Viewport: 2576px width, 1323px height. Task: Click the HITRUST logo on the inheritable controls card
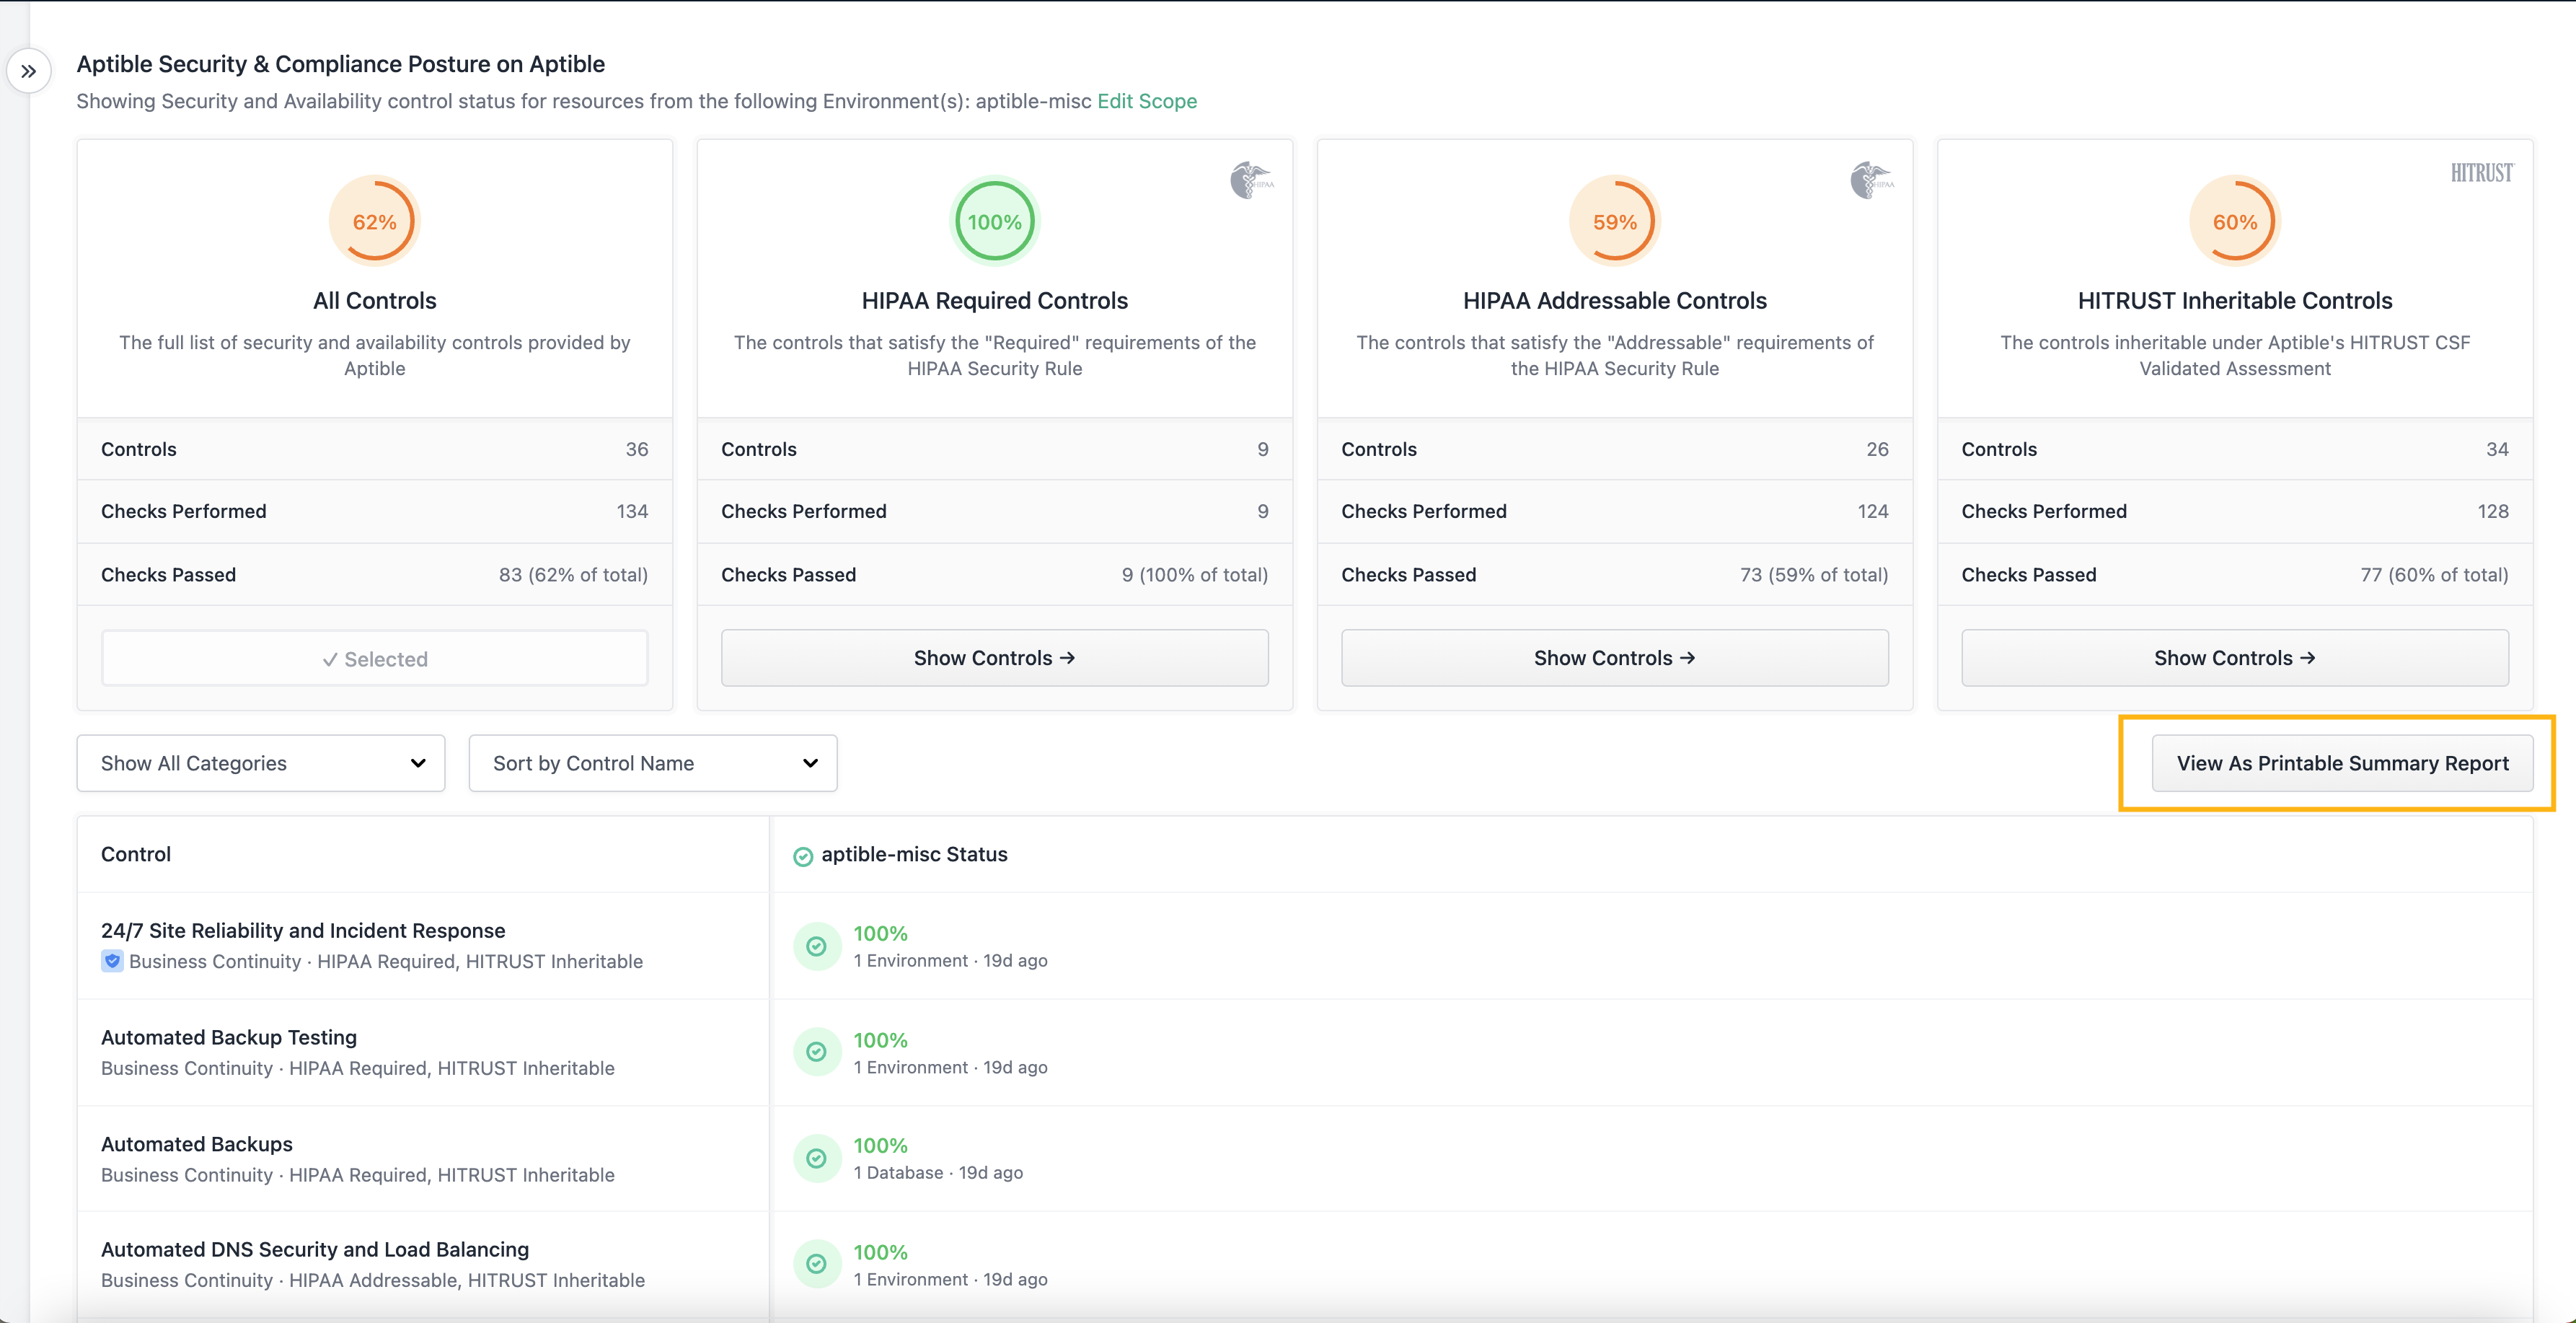pos(2481,173)
